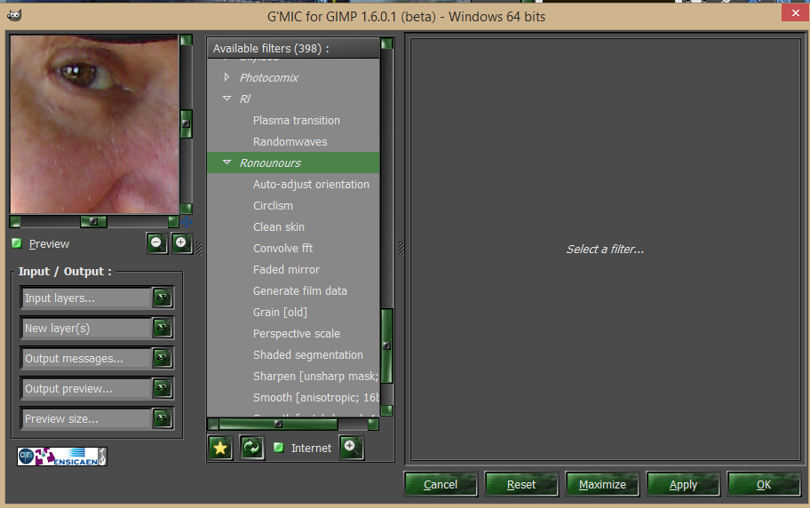The height and width of the screenshot is (508, 810).
Task: Zoom out the preview with minus icon
Action: coord(156,242)
